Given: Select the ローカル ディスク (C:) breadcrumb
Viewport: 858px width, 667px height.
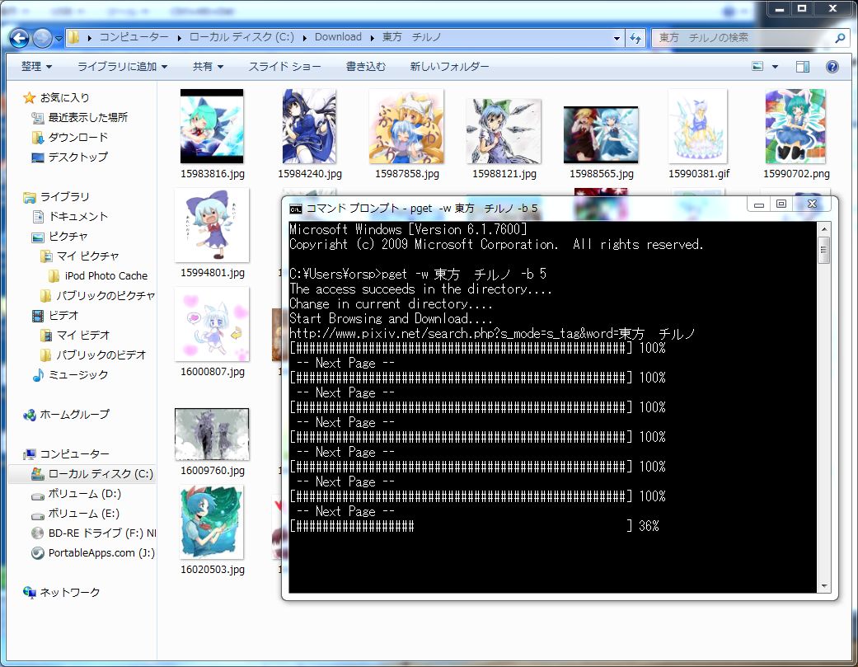Looking at the screenshot, I should click(x=241, y=37).
